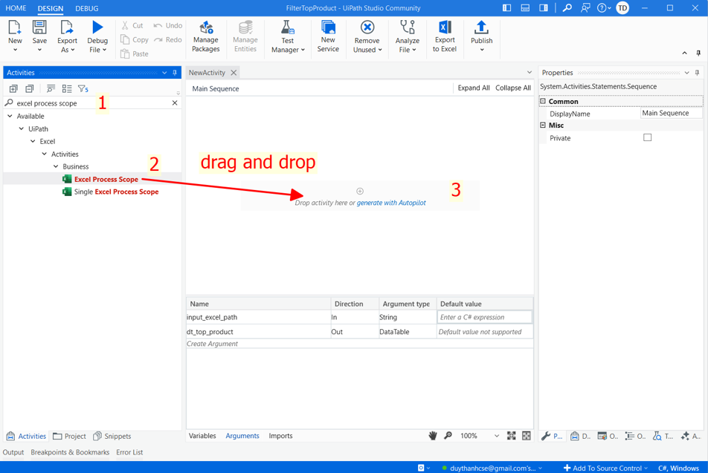Open Manage Packages
Viewport: 708px width, 473px height.
pos(205,37)
